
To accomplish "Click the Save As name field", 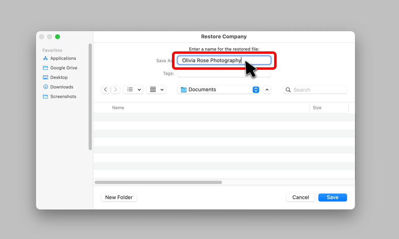I will tap(224, 61).
